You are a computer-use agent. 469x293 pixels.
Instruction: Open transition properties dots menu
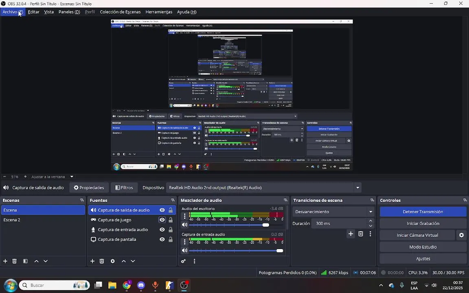(x=370, y=234)
